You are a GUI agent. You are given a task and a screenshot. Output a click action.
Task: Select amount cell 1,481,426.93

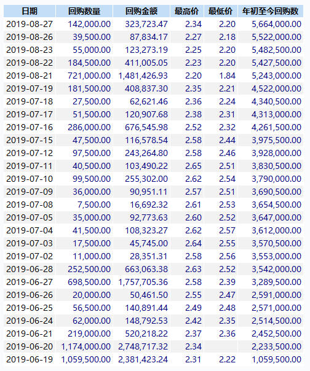pyautogui.click(x=141, y=76)
